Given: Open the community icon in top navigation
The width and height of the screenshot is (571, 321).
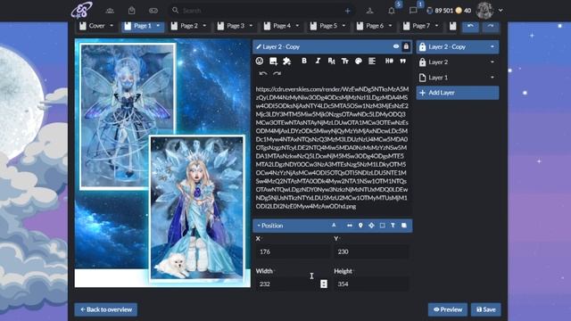Looking at the screenshot, I should pyautogui.click(x=110, y=11).
